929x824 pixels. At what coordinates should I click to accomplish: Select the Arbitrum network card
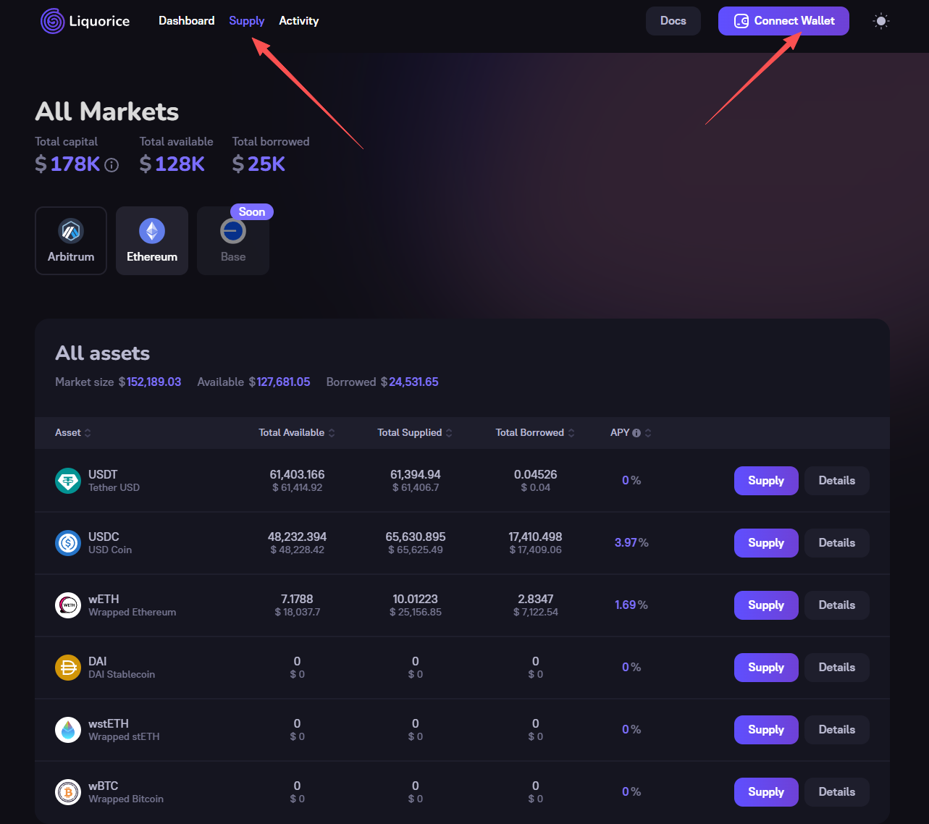(71, 241)
